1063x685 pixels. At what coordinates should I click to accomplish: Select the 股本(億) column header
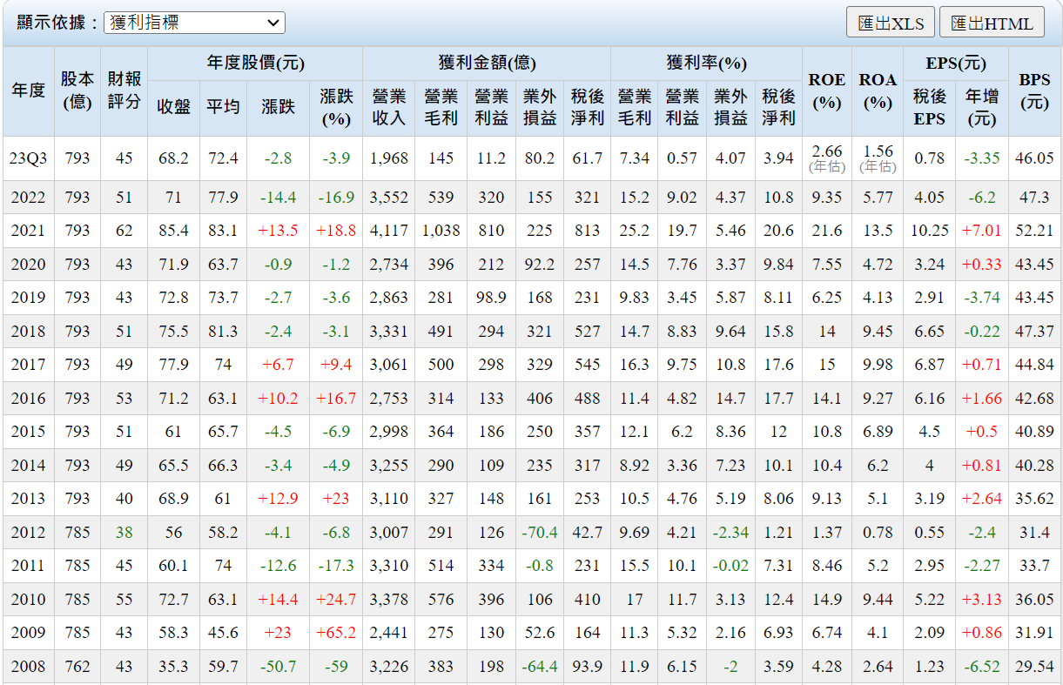pyautogui.click(x=77, y=91)
